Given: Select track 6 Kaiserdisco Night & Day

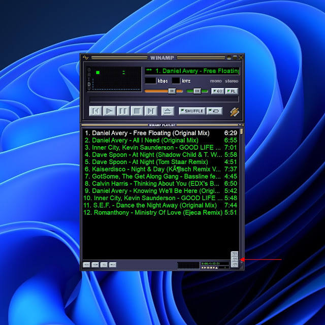Looking at the screenshot, I should point(160,169).
